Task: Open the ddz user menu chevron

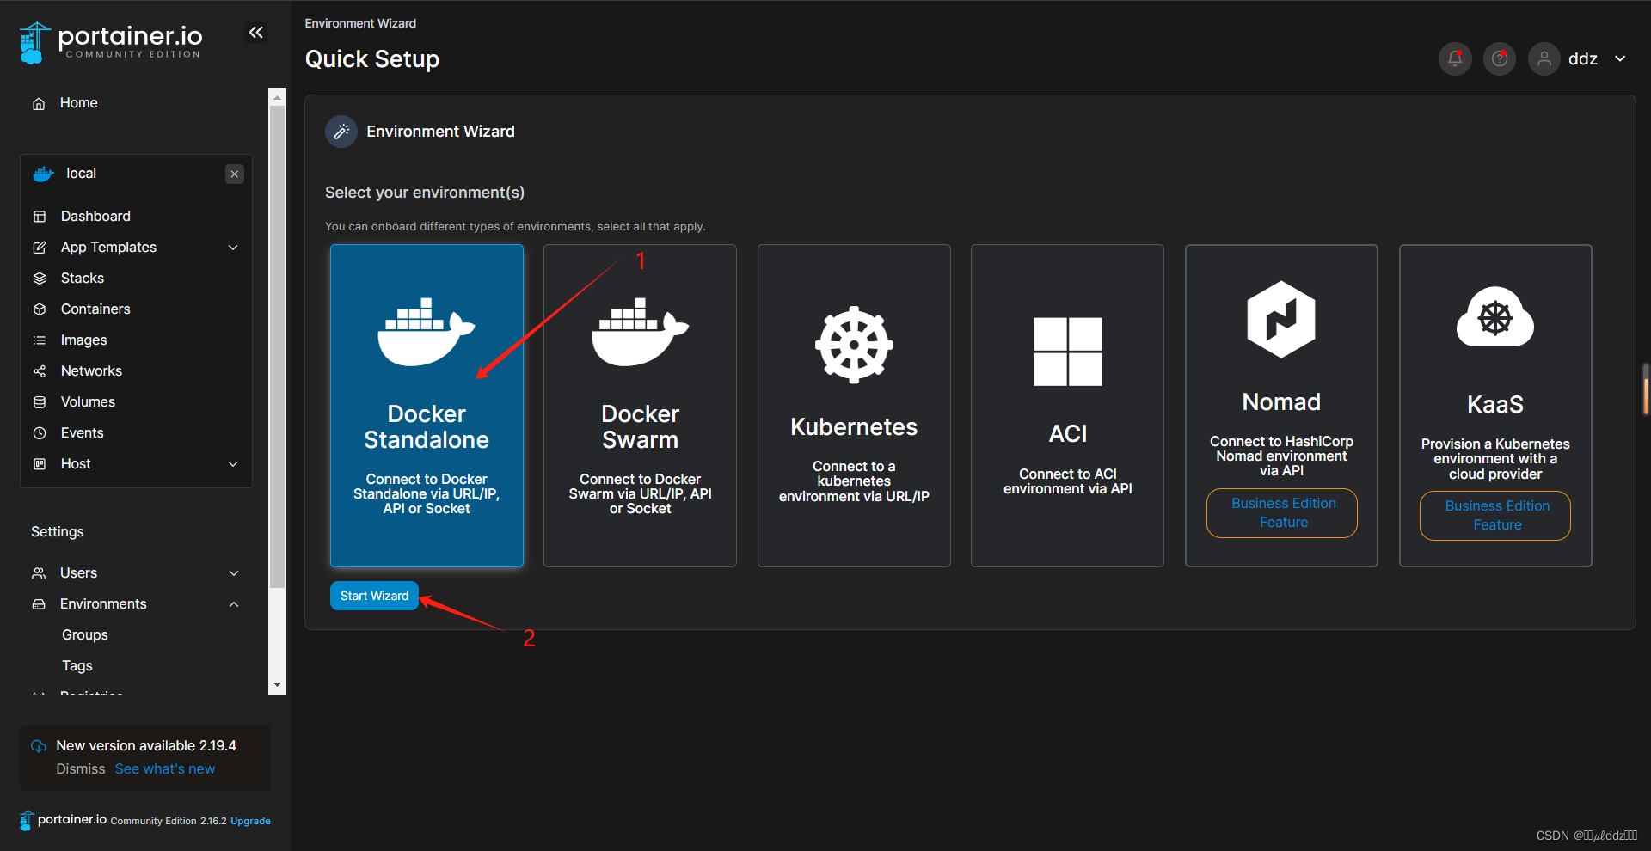Action: 1620,58
